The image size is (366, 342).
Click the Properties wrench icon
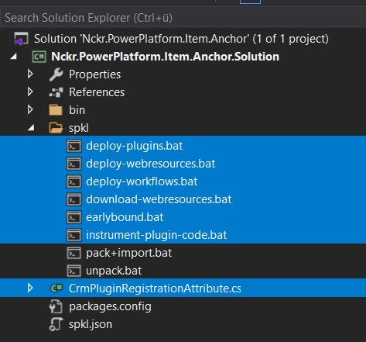(x=56, y=74)
